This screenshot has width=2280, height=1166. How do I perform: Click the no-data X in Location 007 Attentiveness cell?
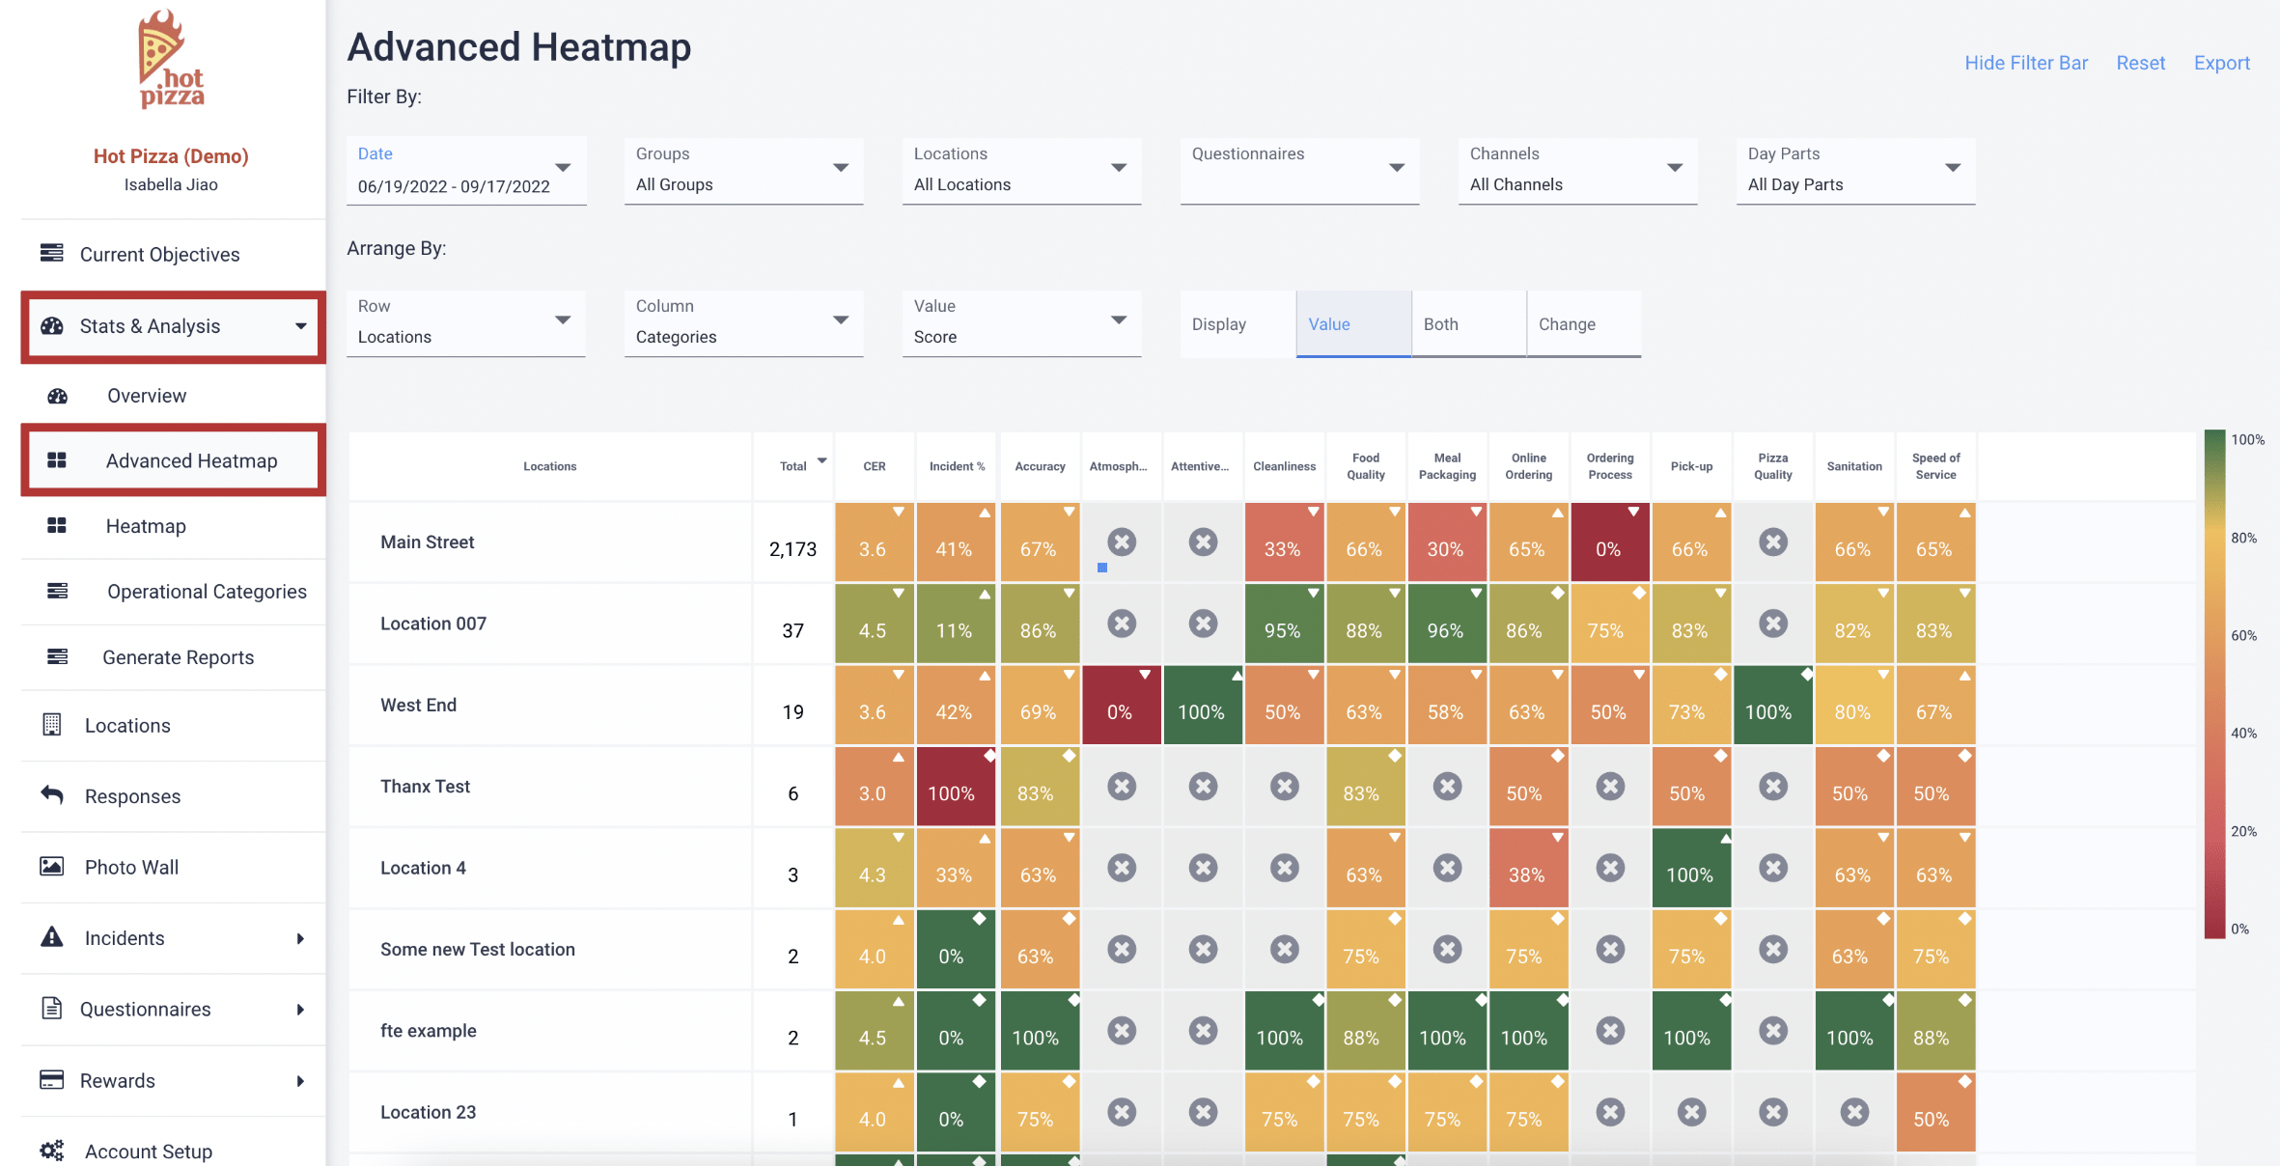tap(1203, 624)
